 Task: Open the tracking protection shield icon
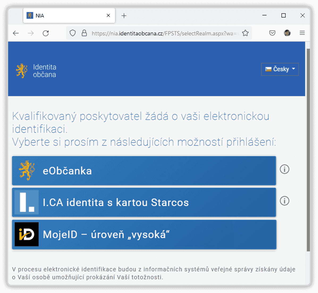(x=73, y=33)
